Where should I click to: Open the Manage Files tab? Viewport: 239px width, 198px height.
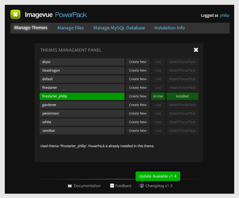click(x=70, y=28)
